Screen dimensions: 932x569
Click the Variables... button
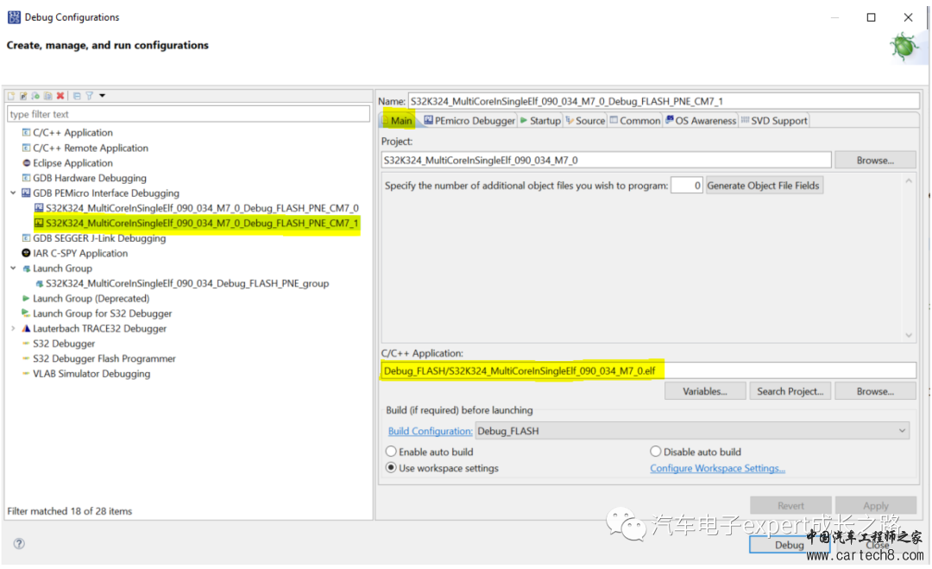[704, 391]
